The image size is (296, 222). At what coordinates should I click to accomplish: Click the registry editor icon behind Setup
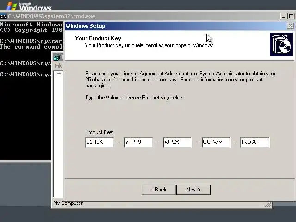click(x=57, y=57)
